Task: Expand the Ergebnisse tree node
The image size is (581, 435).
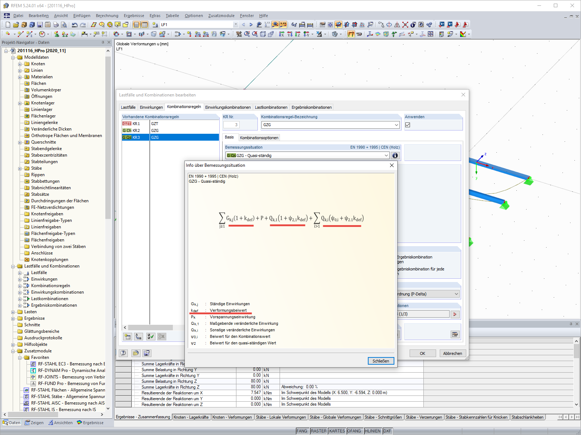Action: [13, 318]
